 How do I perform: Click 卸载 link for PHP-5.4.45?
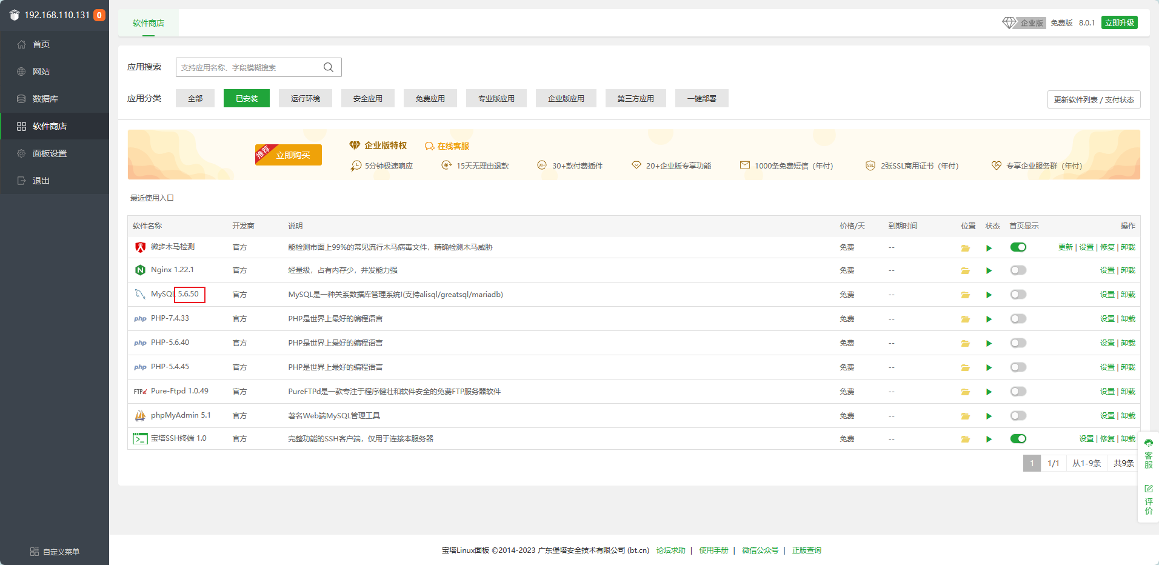point(1127,367)
